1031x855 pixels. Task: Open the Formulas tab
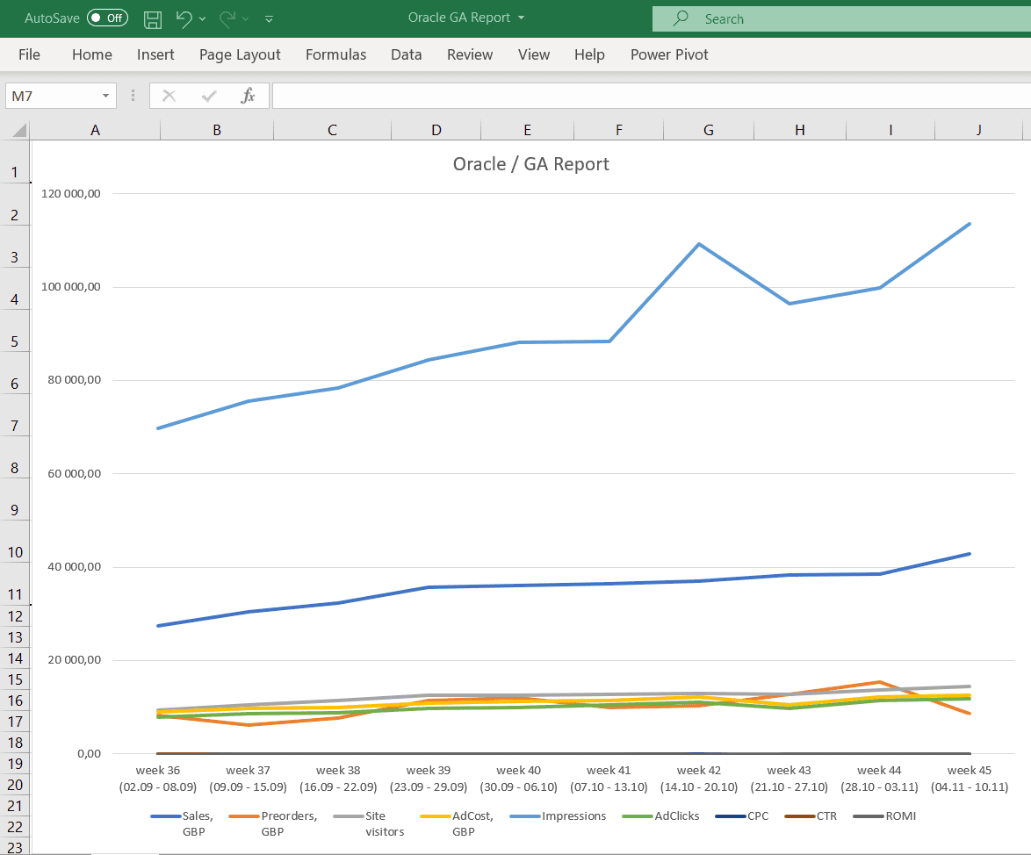point(336,54)
